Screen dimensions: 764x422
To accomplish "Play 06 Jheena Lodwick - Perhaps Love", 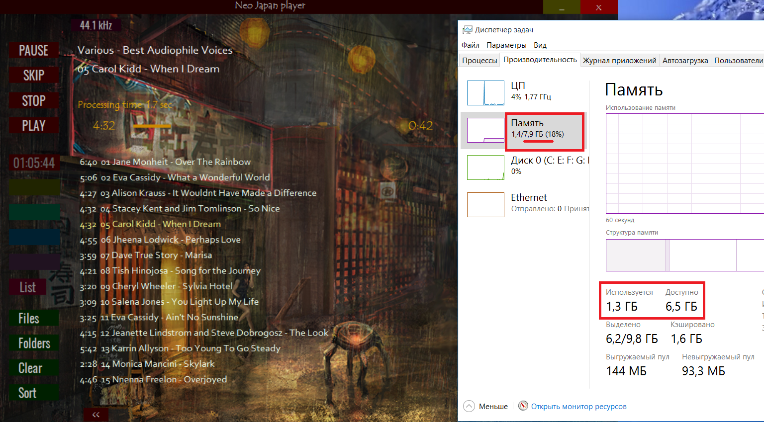I will coord(160,240).
